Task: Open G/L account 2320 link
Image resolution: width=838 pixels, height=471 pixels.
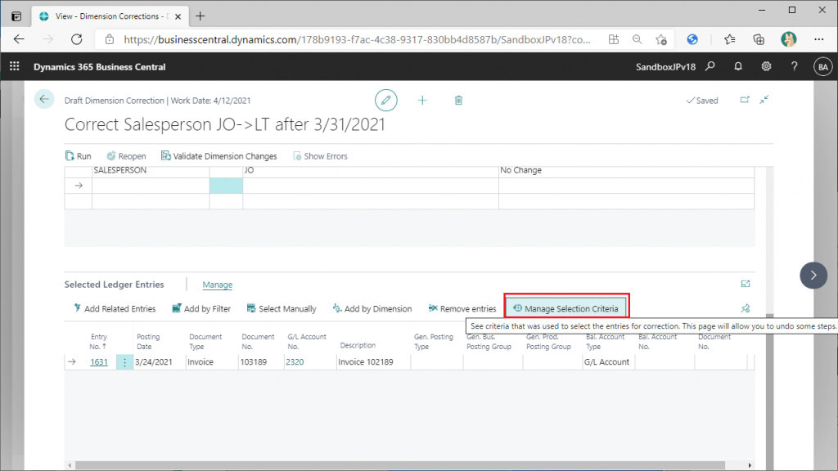Action: point(295,361)
